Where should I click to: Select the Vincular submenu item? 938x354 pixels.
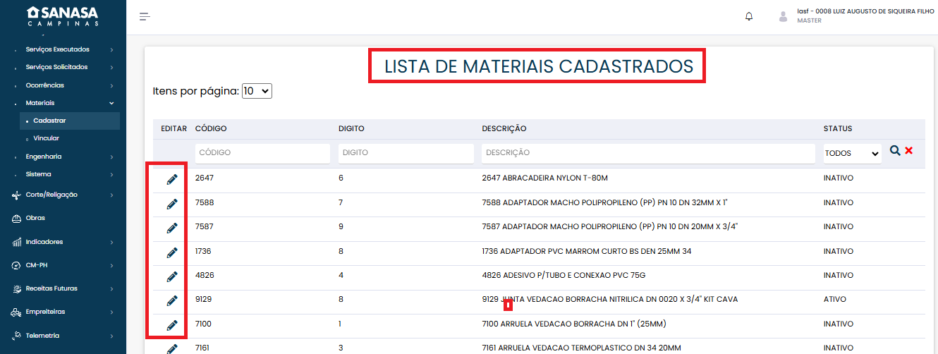click(46, 138)
